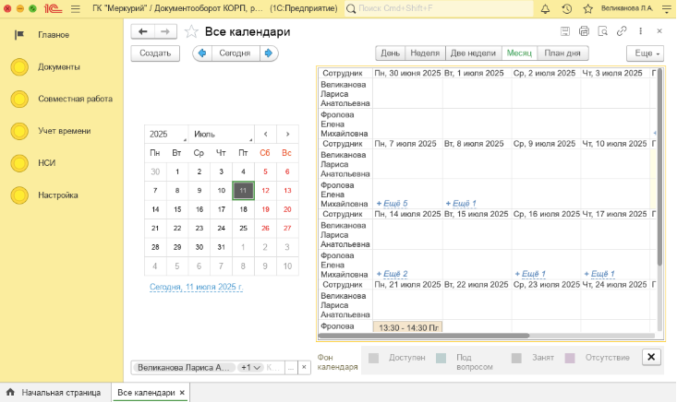
Task: Click the Создать button
Action: point(154,53)
